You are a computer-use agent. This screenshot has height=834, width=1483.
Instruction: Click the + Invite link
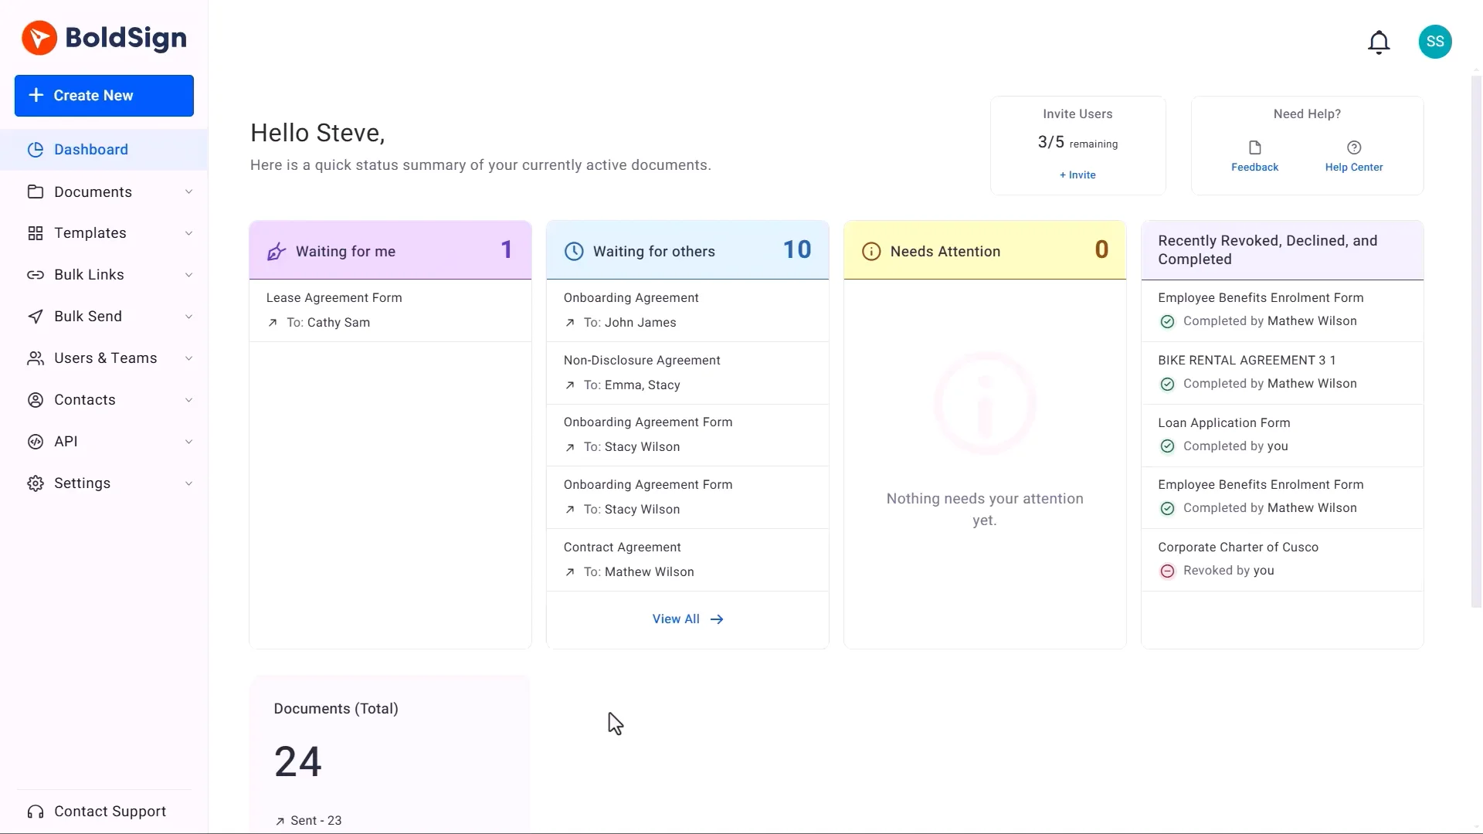point(1077,175)
